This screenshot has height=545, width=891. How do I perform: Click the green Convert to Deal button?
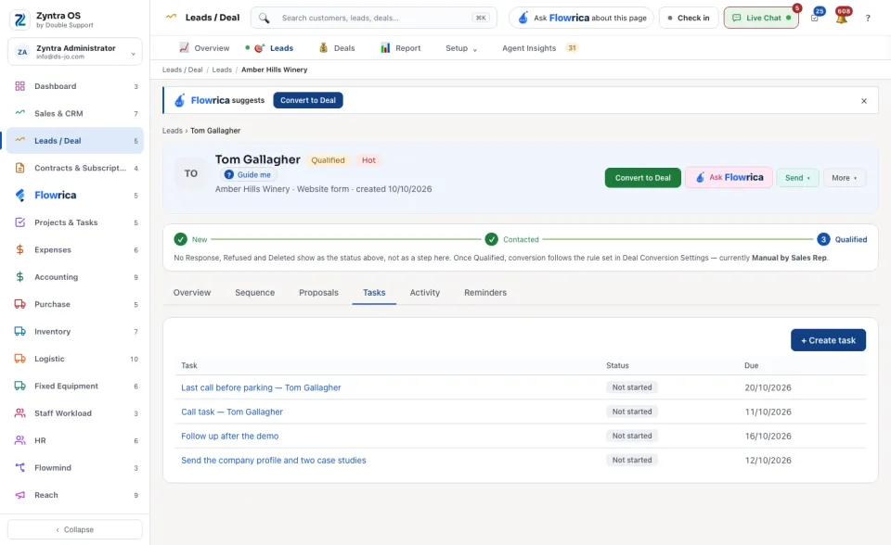pyautogui.click(x=642, y=178)
